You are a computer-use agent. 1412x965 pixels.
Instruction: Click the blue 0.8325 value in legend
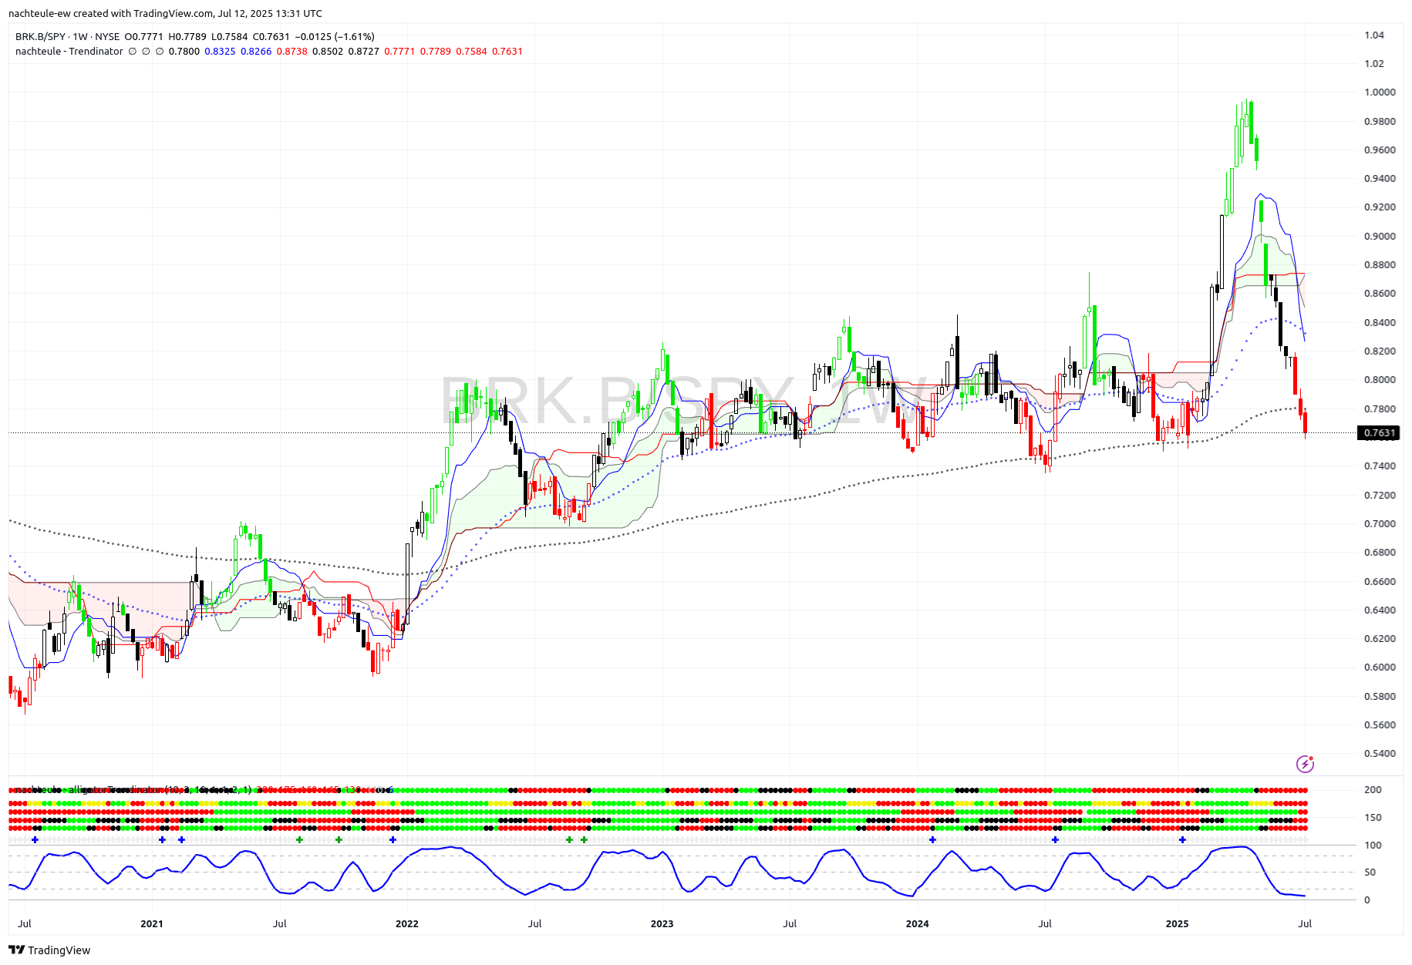tap(220, 52)
